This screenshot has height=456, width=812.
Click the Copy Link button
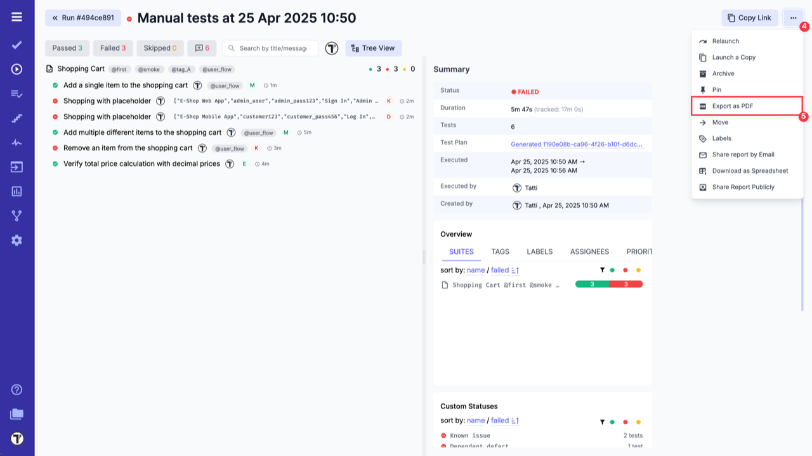750,18
